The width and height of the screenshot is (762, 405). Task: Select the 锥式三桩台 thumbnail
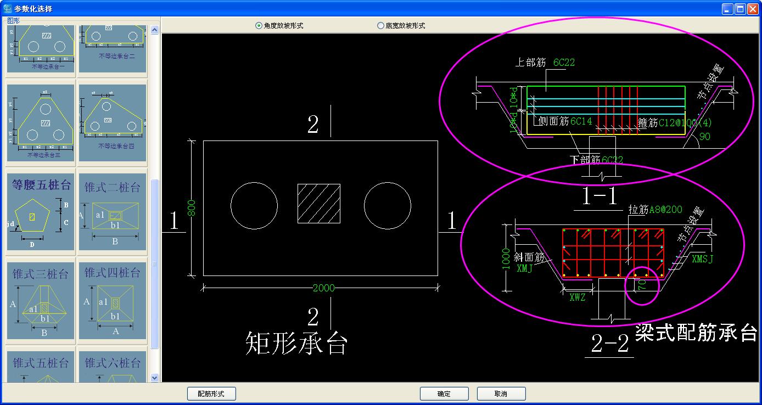[x=41, y=301]
